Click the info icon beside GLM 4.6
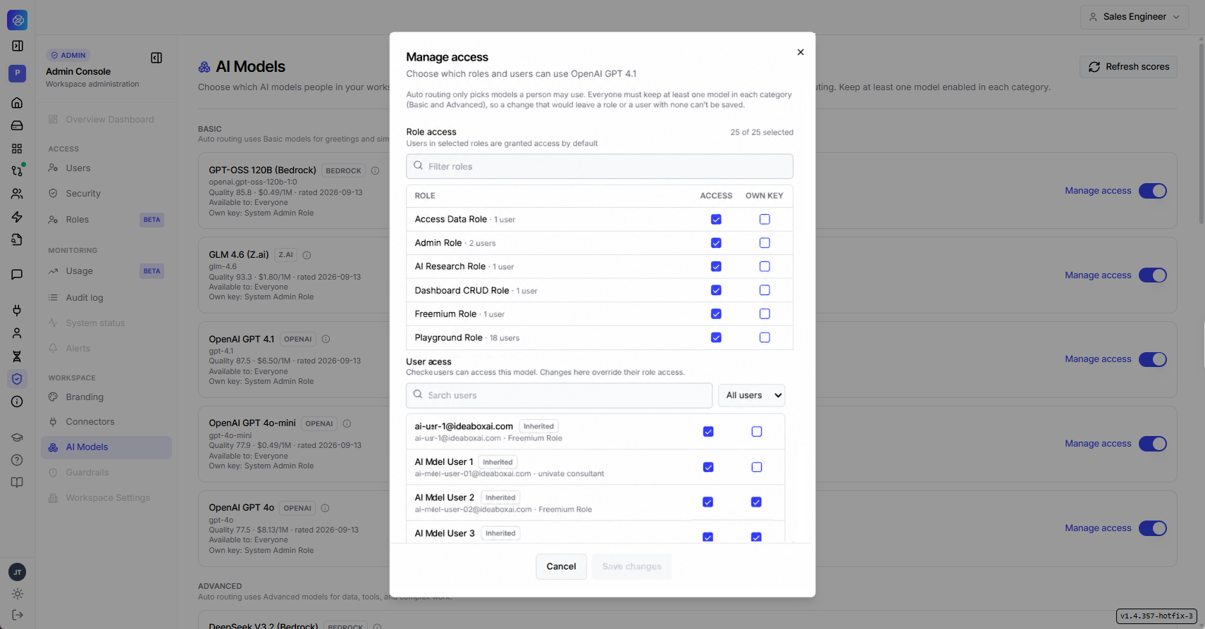 (307, 255)
